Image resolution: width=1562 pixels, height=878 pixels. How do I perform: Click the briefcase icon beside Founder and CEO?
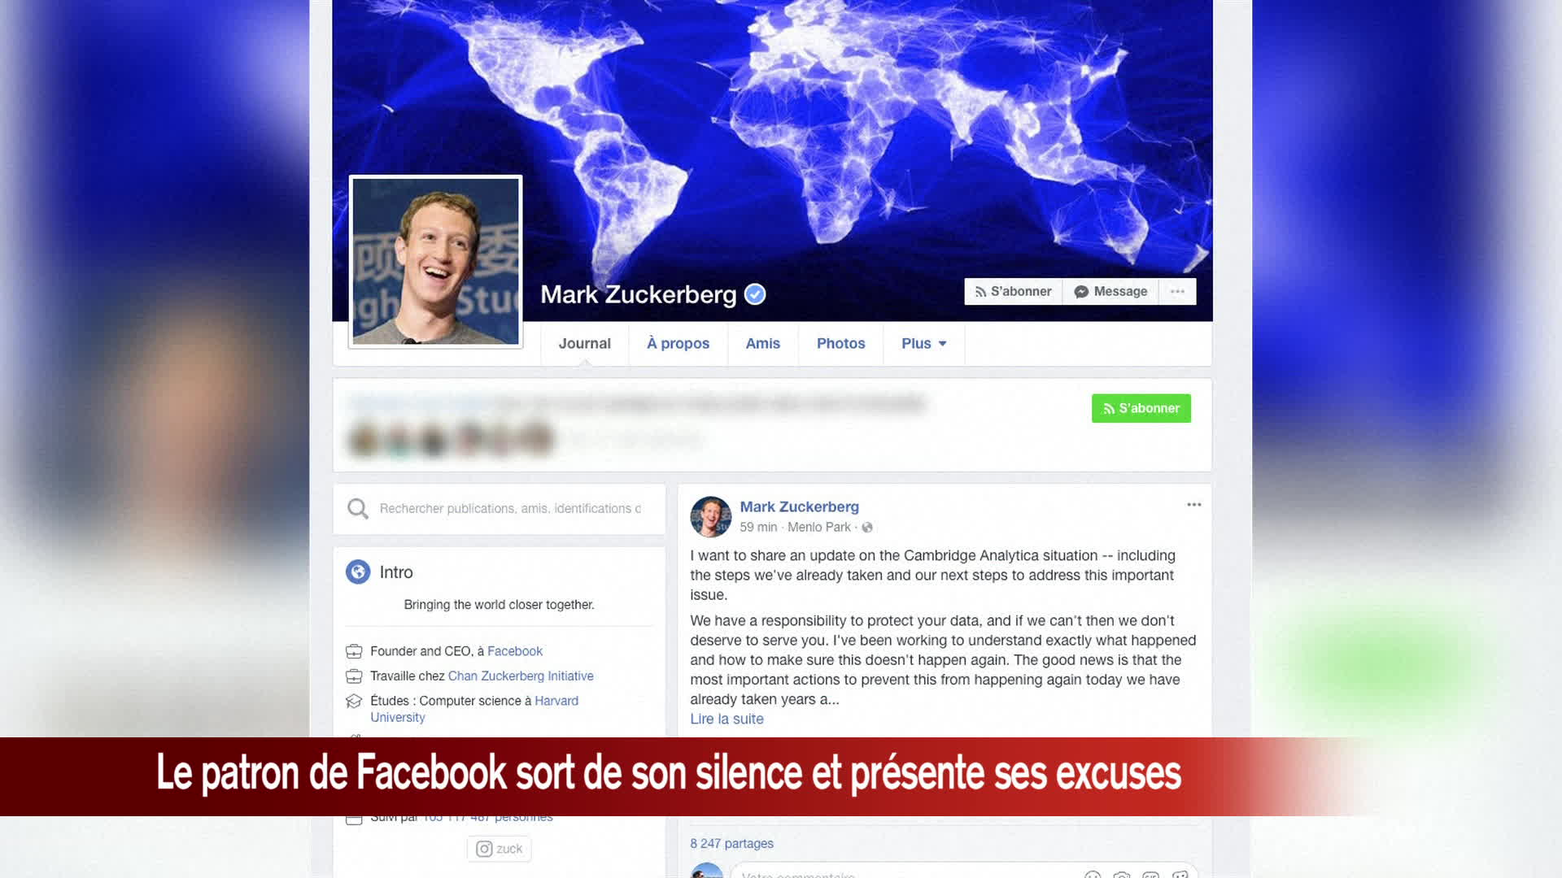point(354,651)
